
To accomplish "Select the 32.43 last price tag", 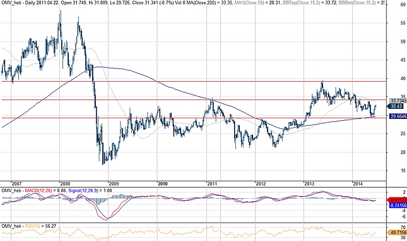I will pyautogui.click(x=396, y=106).
